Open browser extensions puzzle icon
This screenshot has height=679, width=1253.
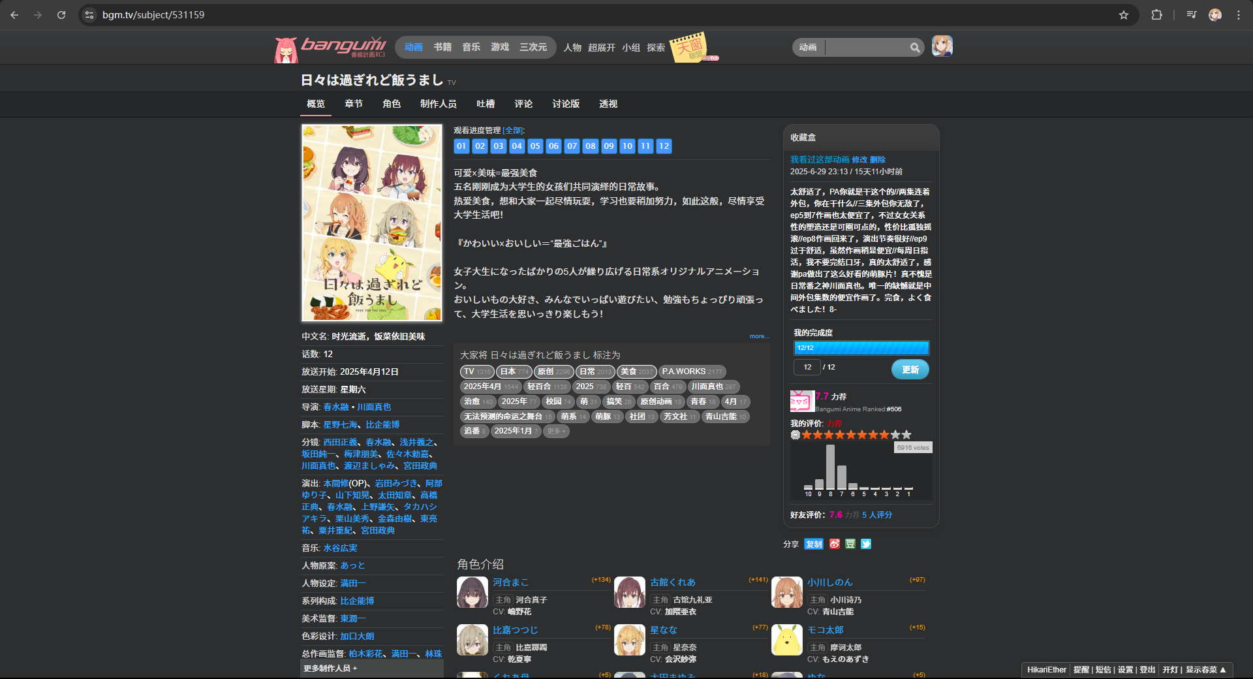tap(1156, 14)
